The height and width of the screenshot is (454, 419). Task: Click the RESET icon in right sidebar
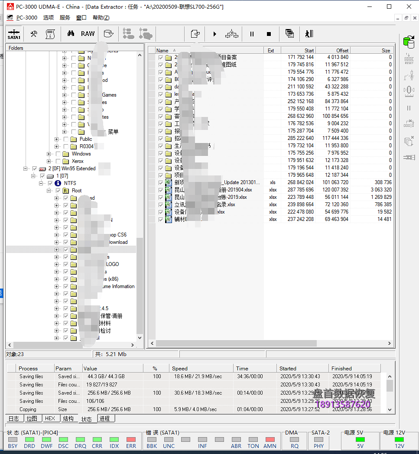point(409,59)
